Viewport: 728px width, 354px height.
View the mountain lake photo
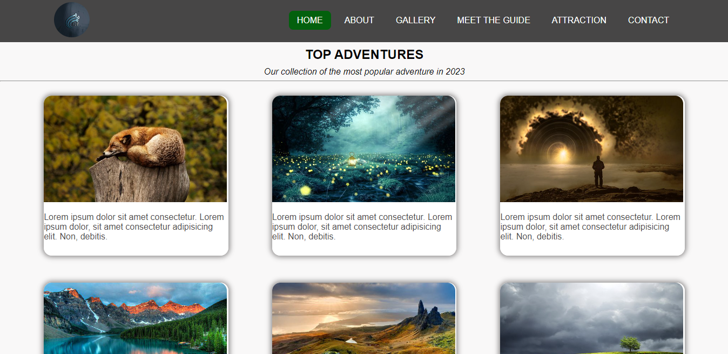tap(135, 318)
